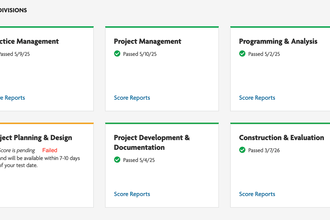Click the red Failed status label
The width and height of the screenshot is (330, 220).
point(50,150)
